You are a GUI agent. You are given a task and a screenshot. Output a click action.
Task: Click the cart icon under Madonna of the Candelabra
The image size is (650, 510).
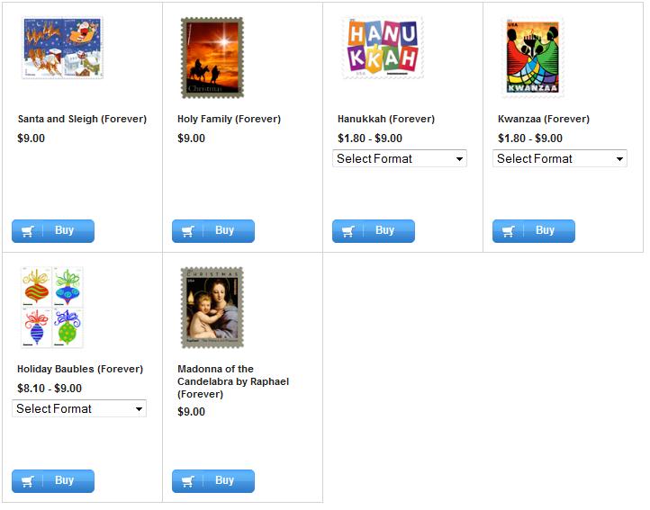pos(188,481)
